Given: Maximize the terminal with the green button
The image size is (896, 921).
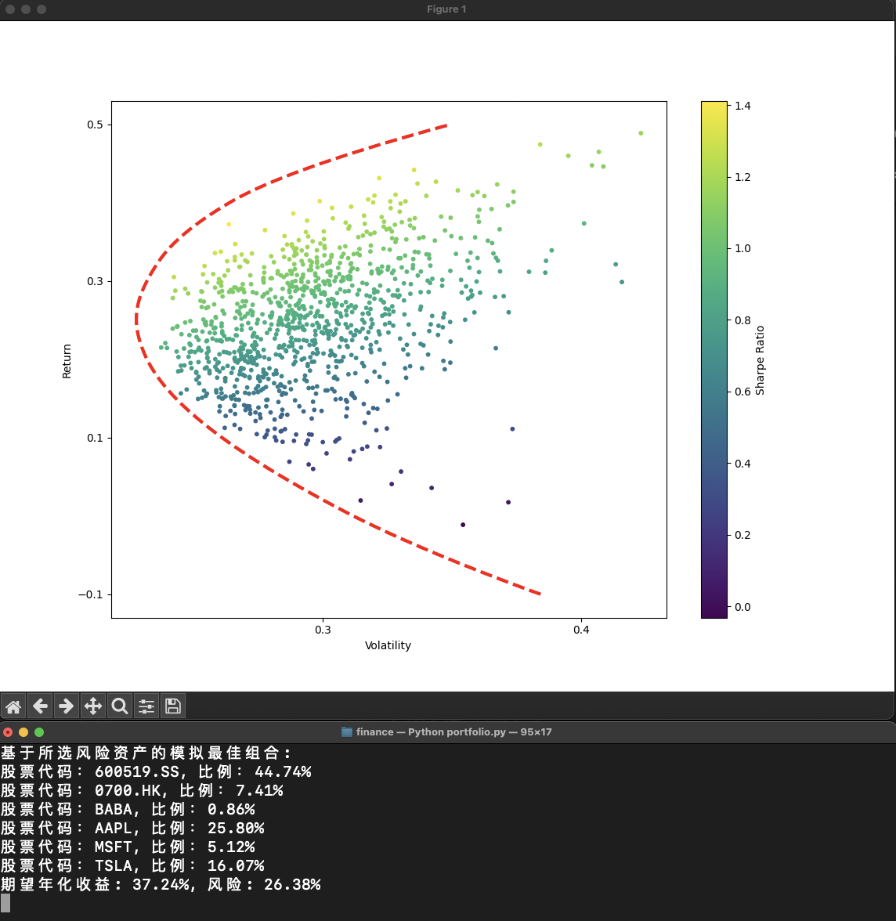Looking at the screenshot, I should [39, 732].
